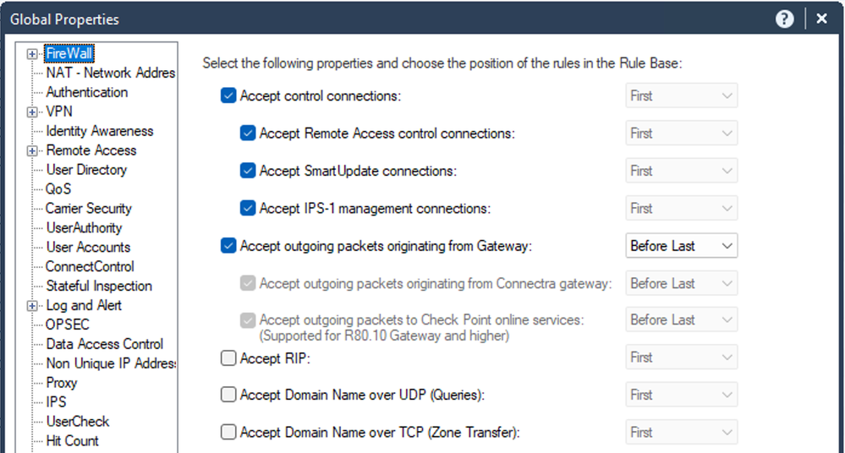Go to the UserCheck settings page
The image size is (845, 453).
[x=78, y=422]
